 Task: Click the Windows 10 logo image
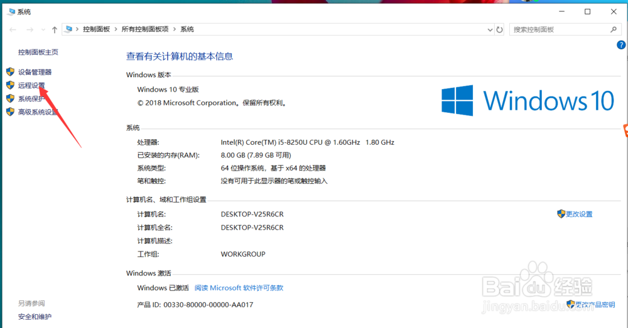coord(528,100)
